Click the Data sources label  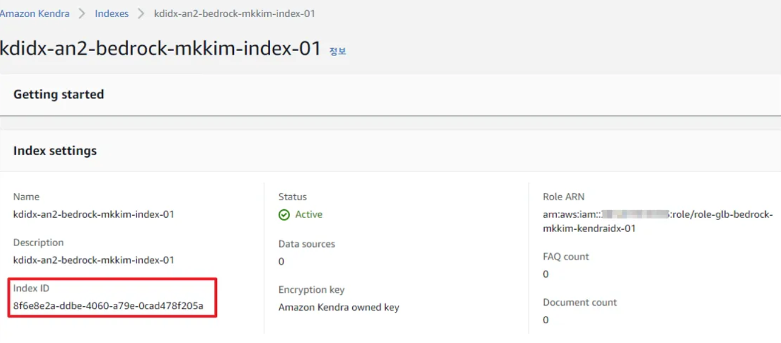point(307,244)
